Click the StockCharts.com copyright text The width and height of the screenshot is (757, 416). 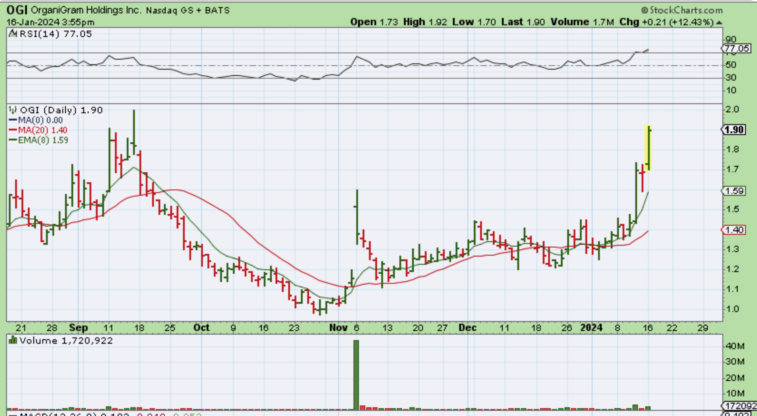pos(682,10)
